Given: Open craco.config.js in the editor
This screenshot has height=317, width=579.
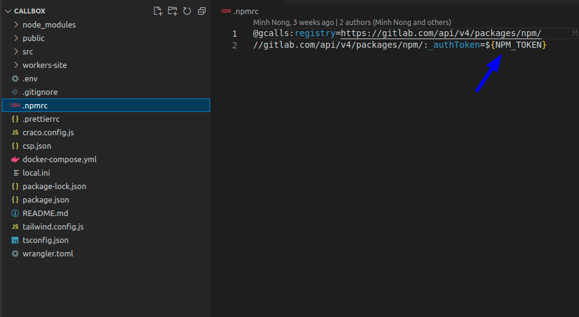Looking at the screenshot, I should (x=48, y=132).
